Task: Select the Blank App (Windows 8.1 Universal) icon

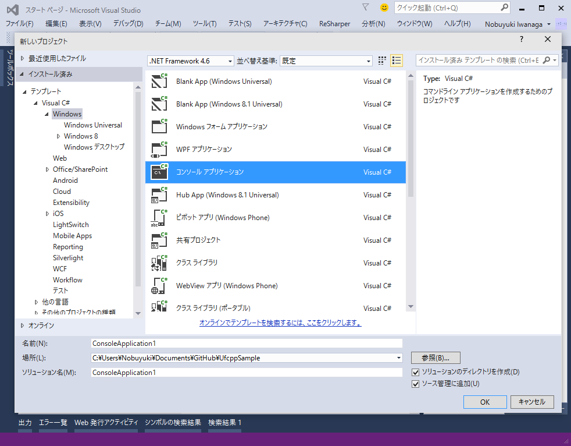Action: click(x=159, y=104)
